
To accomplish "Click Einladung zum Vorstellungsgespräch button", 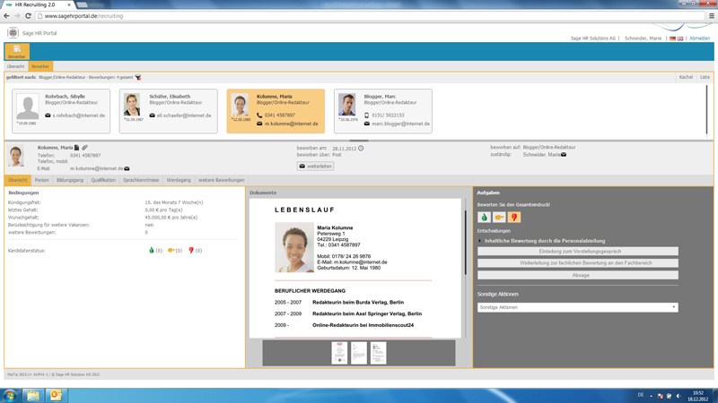I will (x=577, y=252).
